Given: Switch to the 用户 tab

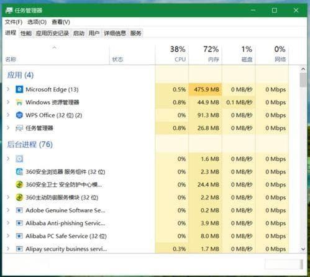Looking at the screenshot, I should [94, 33].
